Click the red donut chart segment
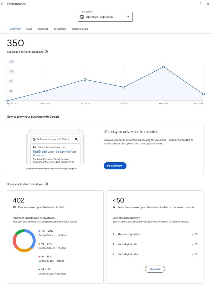 tap(15, 242)
